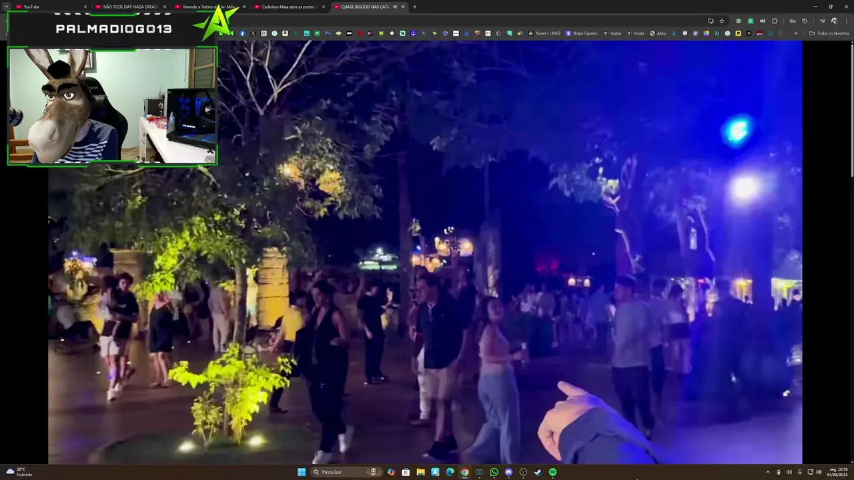Open File Explorer from the taskbar

click(420, 472)
